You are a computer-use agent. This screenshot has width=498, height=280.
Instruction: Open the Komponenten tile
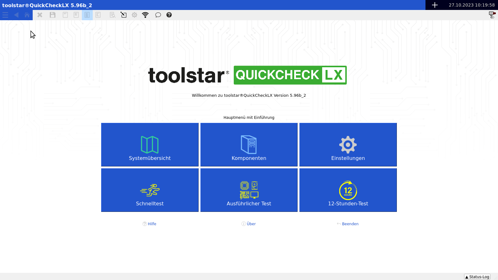pyautogui.click(x=249, y=145)
